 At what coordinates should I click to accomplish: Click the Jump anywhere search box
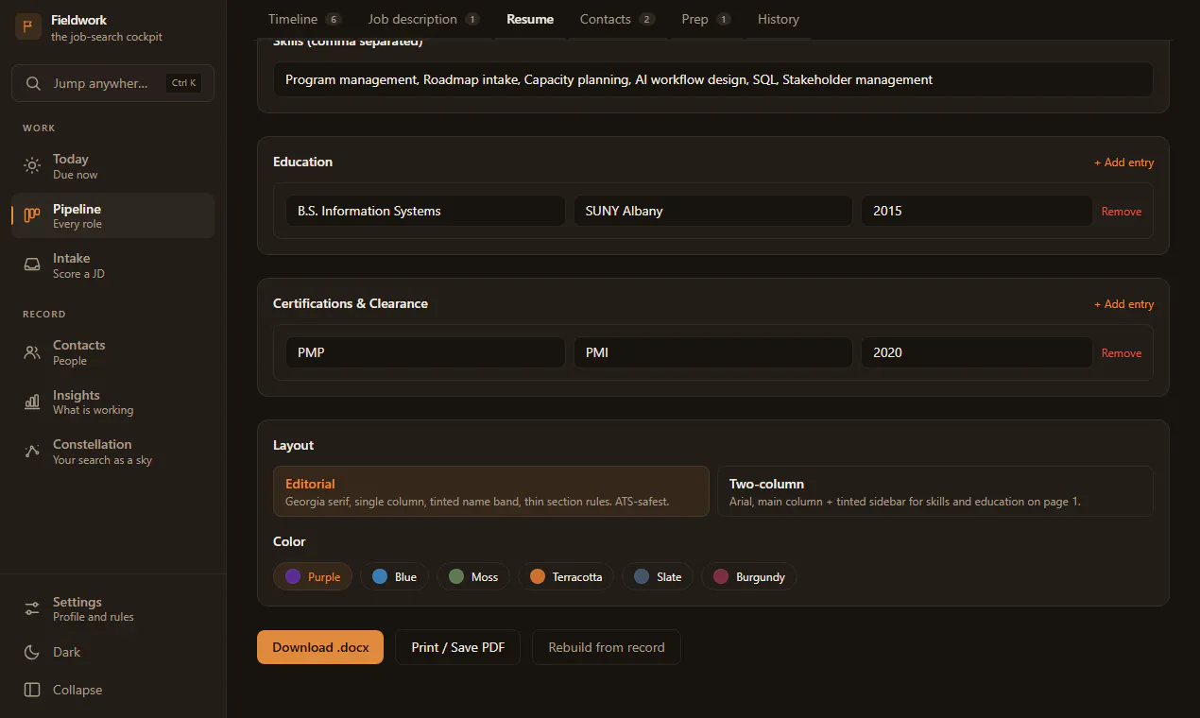coord(113,83)
